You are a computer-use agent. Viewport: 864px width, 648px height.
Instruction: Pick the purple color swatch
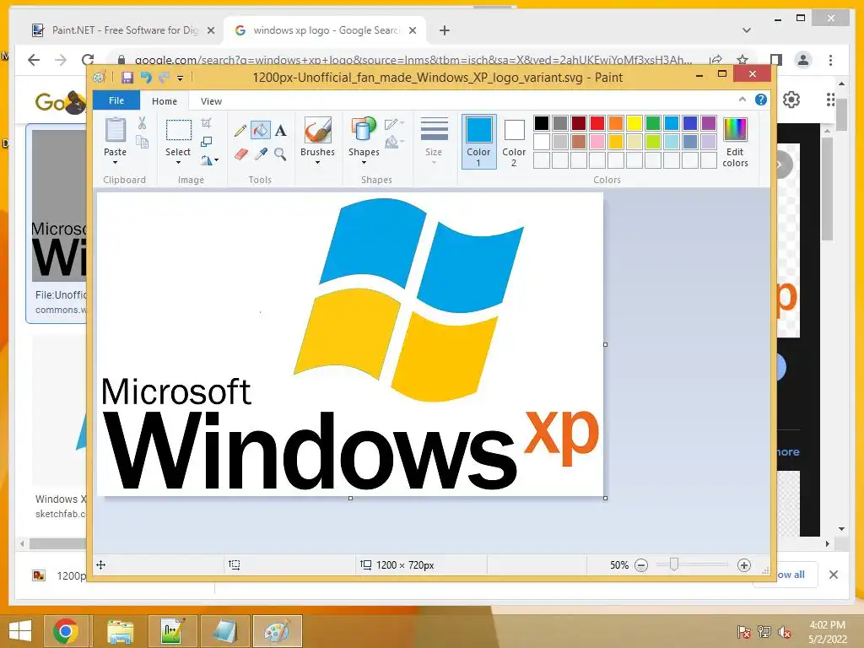click(x=709, y=123)
